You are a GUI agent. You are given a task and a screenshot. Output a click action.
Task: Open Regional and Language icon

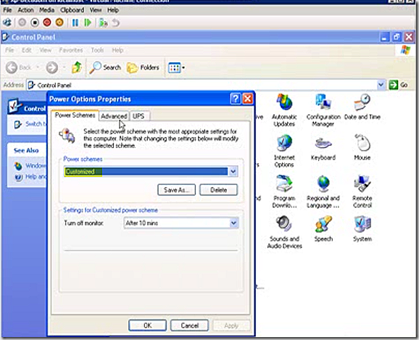[323, 191]
